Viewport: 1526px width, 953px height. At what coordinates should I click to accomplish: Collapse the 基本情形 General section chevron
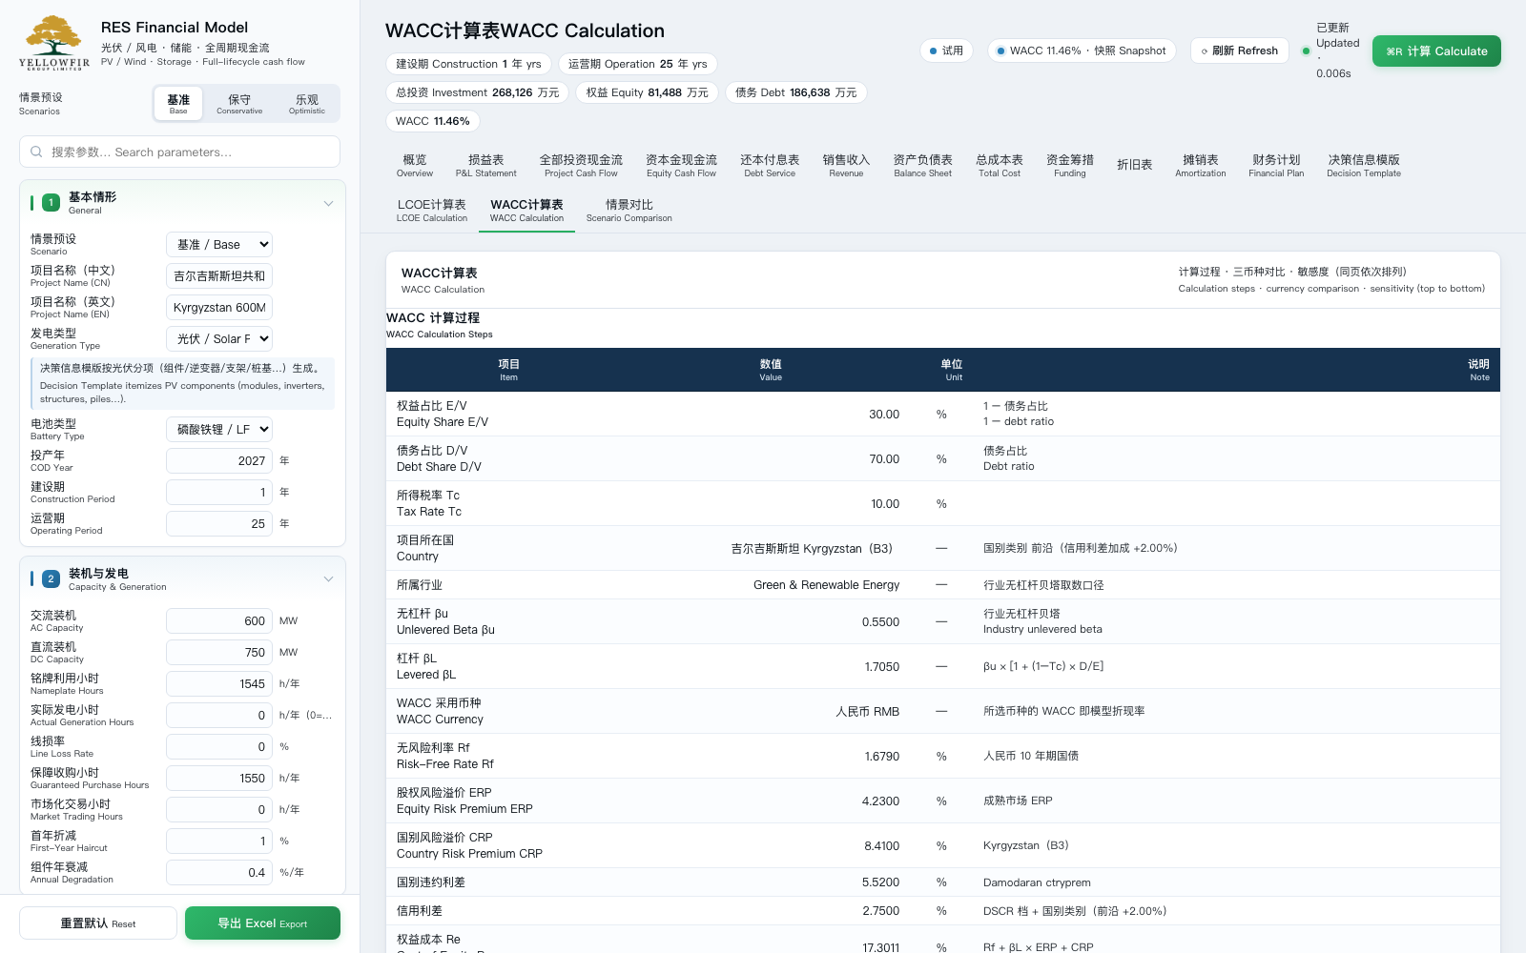(328, 203)
